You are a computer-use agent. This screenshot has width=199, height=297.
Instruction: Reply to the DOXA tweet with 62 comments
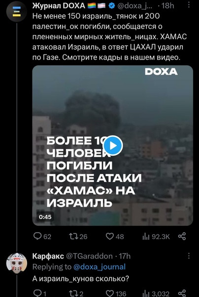pyautogui.click(x=42, y=237)
